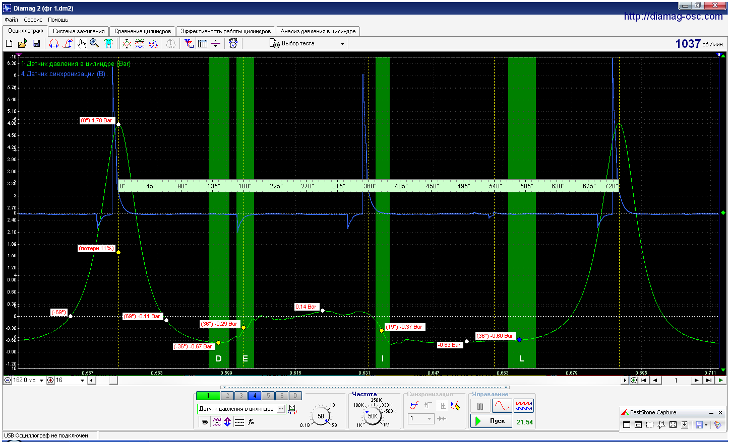This screenshot has width=730, height=442.
Task: Go to last frame button
Action: click(x=709, y=380)
